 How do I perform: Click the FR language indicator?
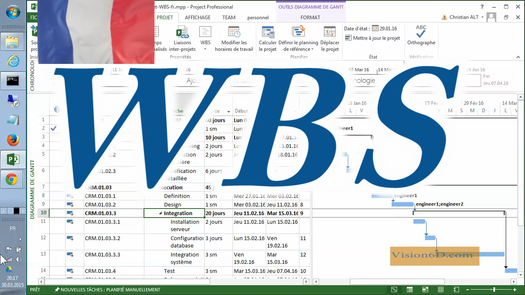click(x=13, y=229)
